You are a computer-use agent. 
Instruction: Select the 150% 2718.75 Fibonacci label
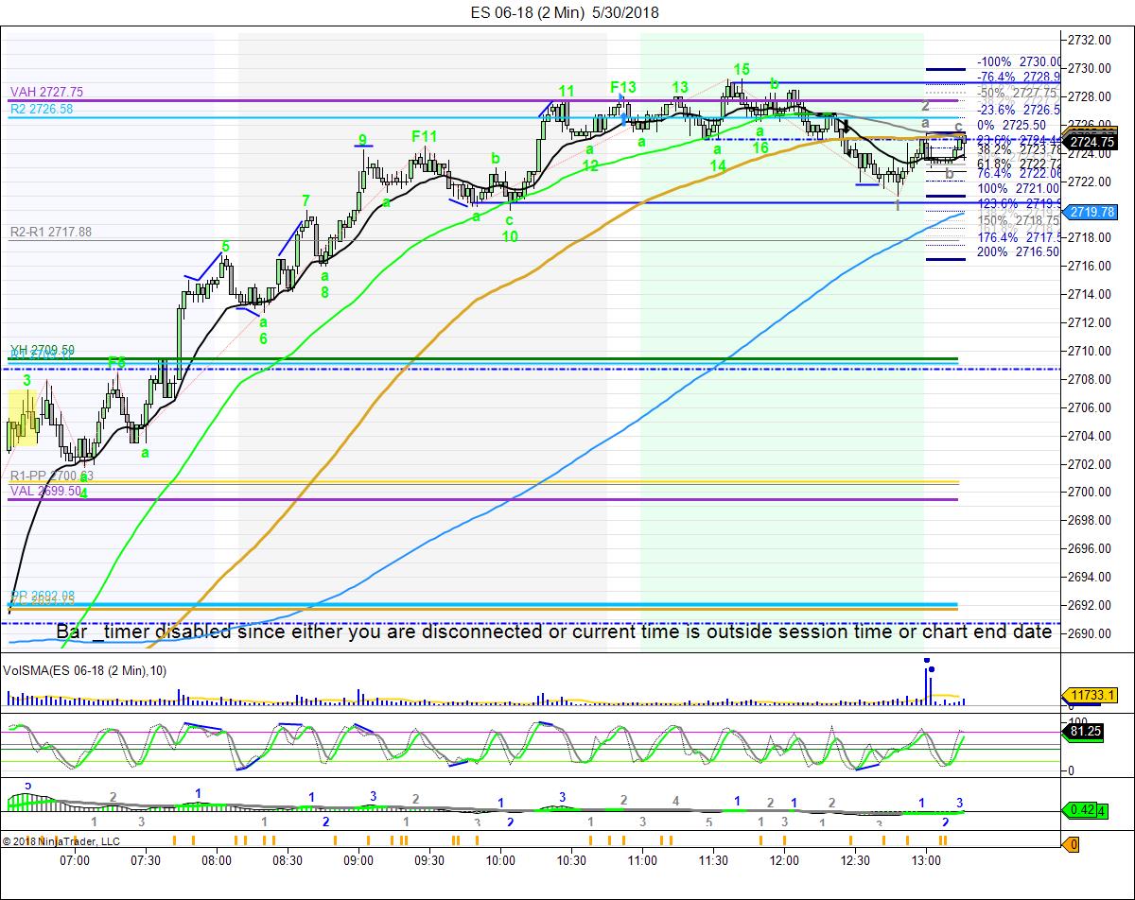pos(1018,220)
